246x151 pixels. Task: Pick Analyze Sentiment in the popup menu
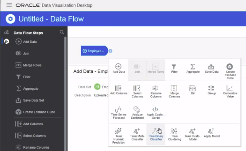click(137, 113)
